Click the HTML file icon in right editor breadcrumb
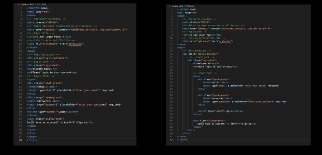322x155 pixels. (170, 6)
